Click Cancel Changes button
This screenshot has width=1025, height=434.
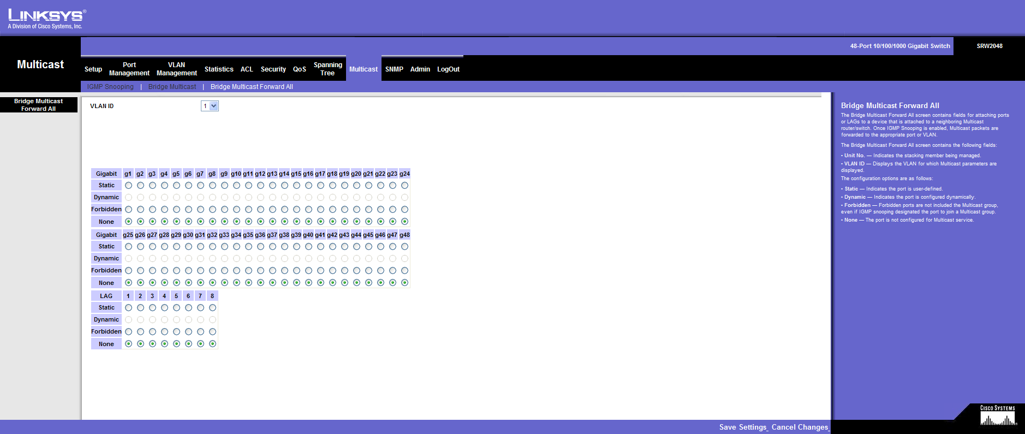pos(800,427)
